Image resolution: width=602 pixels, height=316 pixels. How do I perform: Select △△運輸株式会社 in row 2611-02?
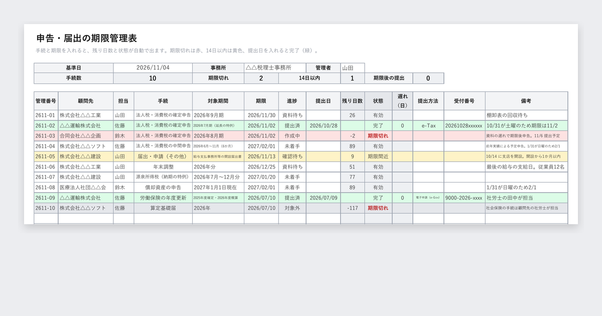pyautogui.click(x=86, y=126)
